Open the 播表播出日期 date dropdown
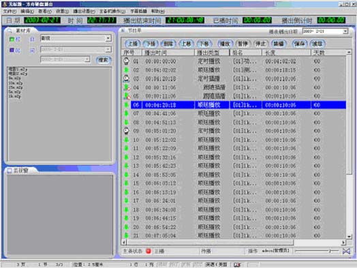Viewport: 357px width, 268px height. pyautogui.click(x=345, y=31)
